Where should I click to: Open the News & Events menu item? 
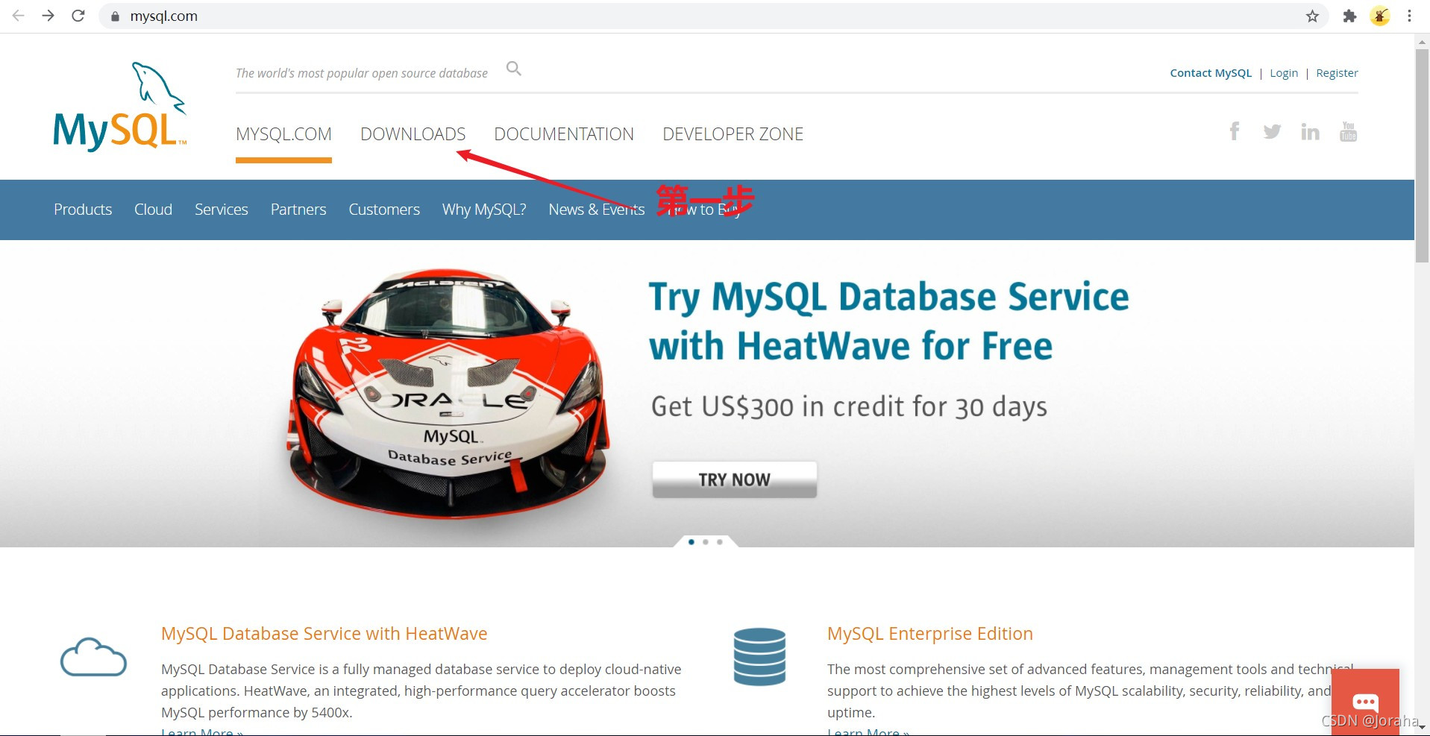click(x=597, y=210)
